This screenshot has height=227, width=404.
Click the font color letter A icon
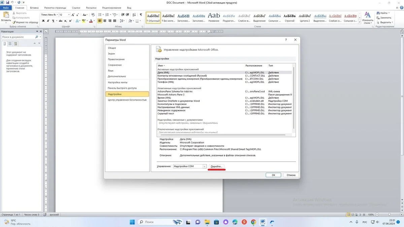[91, 21]
